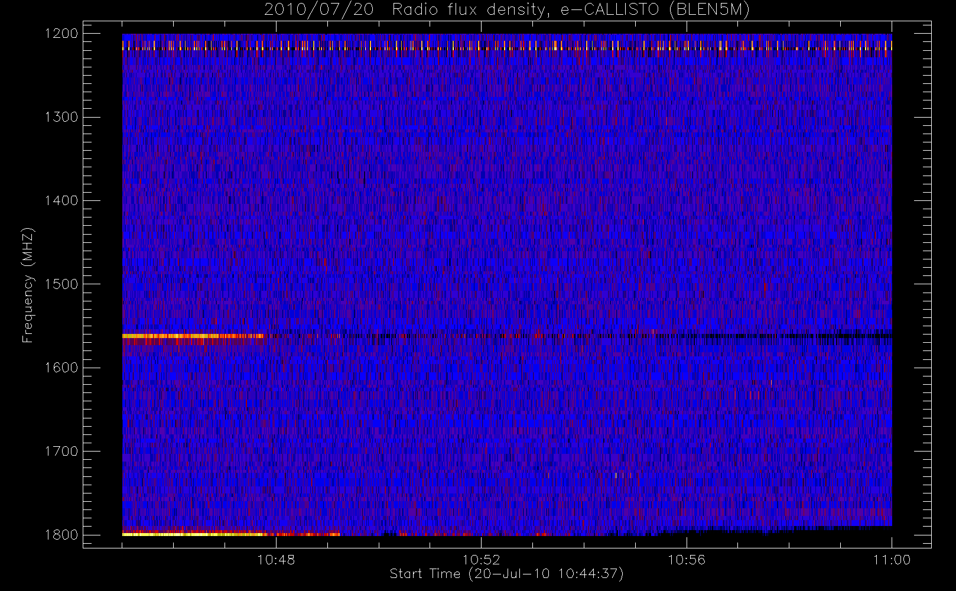
Task: Click the yellow striped line near 1215 MHz
Action: click(x=507, y=46)
